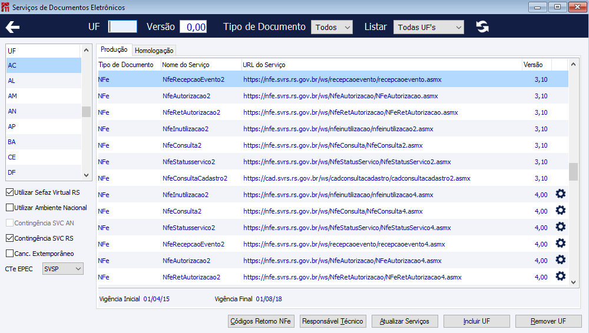
Task: Select the NfeStatusServico2.asmx URL
Action: coord(347,162)
